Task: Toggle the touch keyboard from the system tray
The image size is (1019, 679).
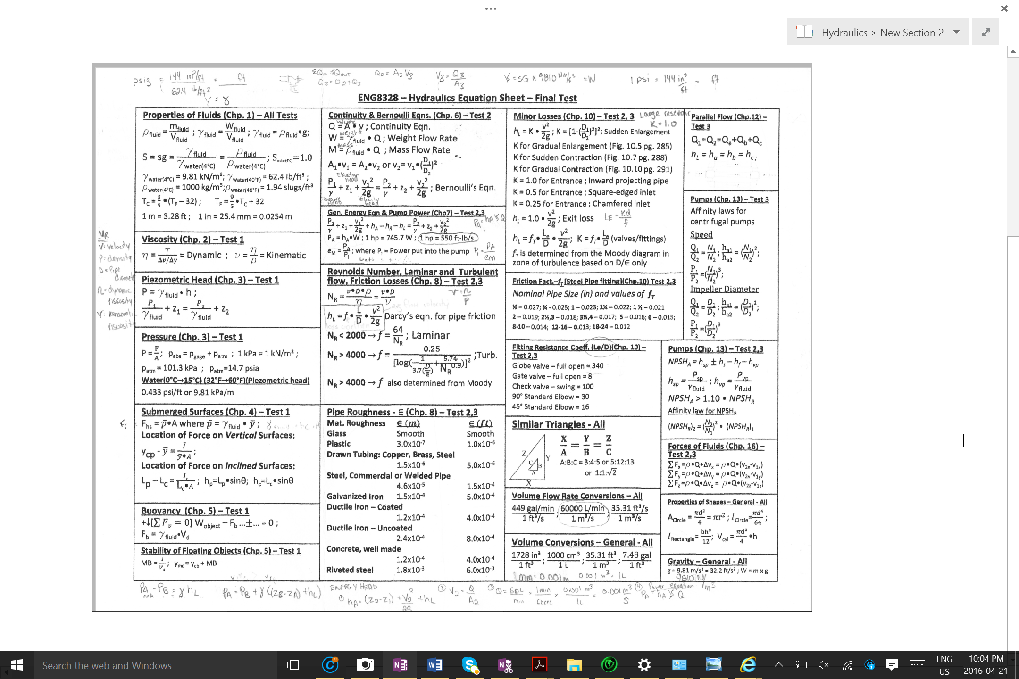Action: pos(917,664)
